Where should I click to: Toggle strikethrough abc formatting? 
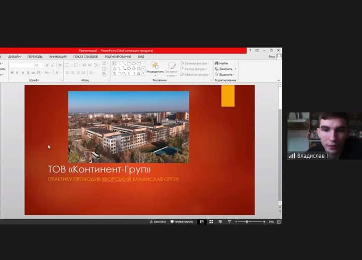(33, 73)
